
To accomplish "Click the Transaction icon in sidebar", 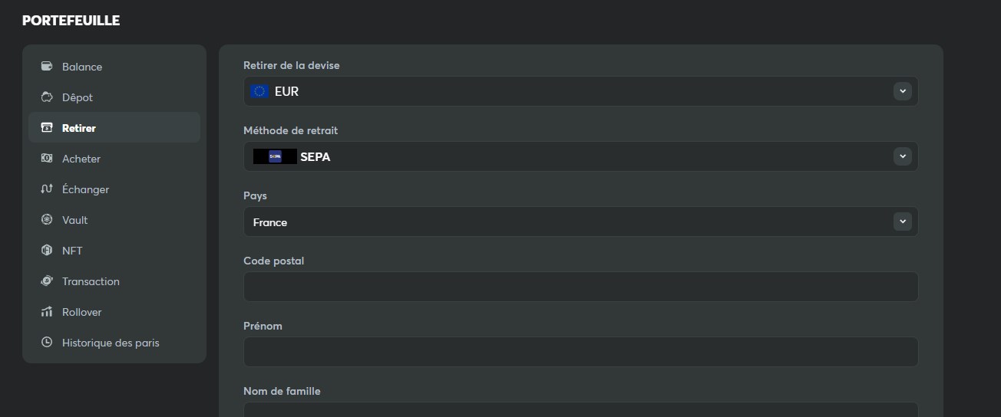I will click(47, 281).
